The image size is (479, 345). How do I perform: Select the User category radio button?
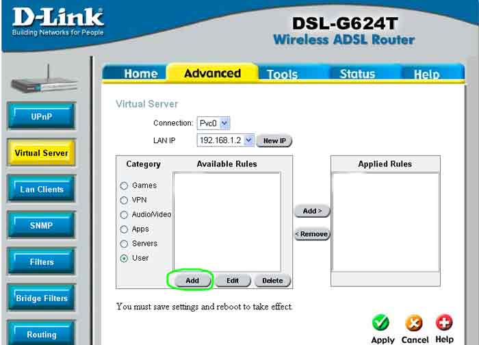[x=124, y=258]
